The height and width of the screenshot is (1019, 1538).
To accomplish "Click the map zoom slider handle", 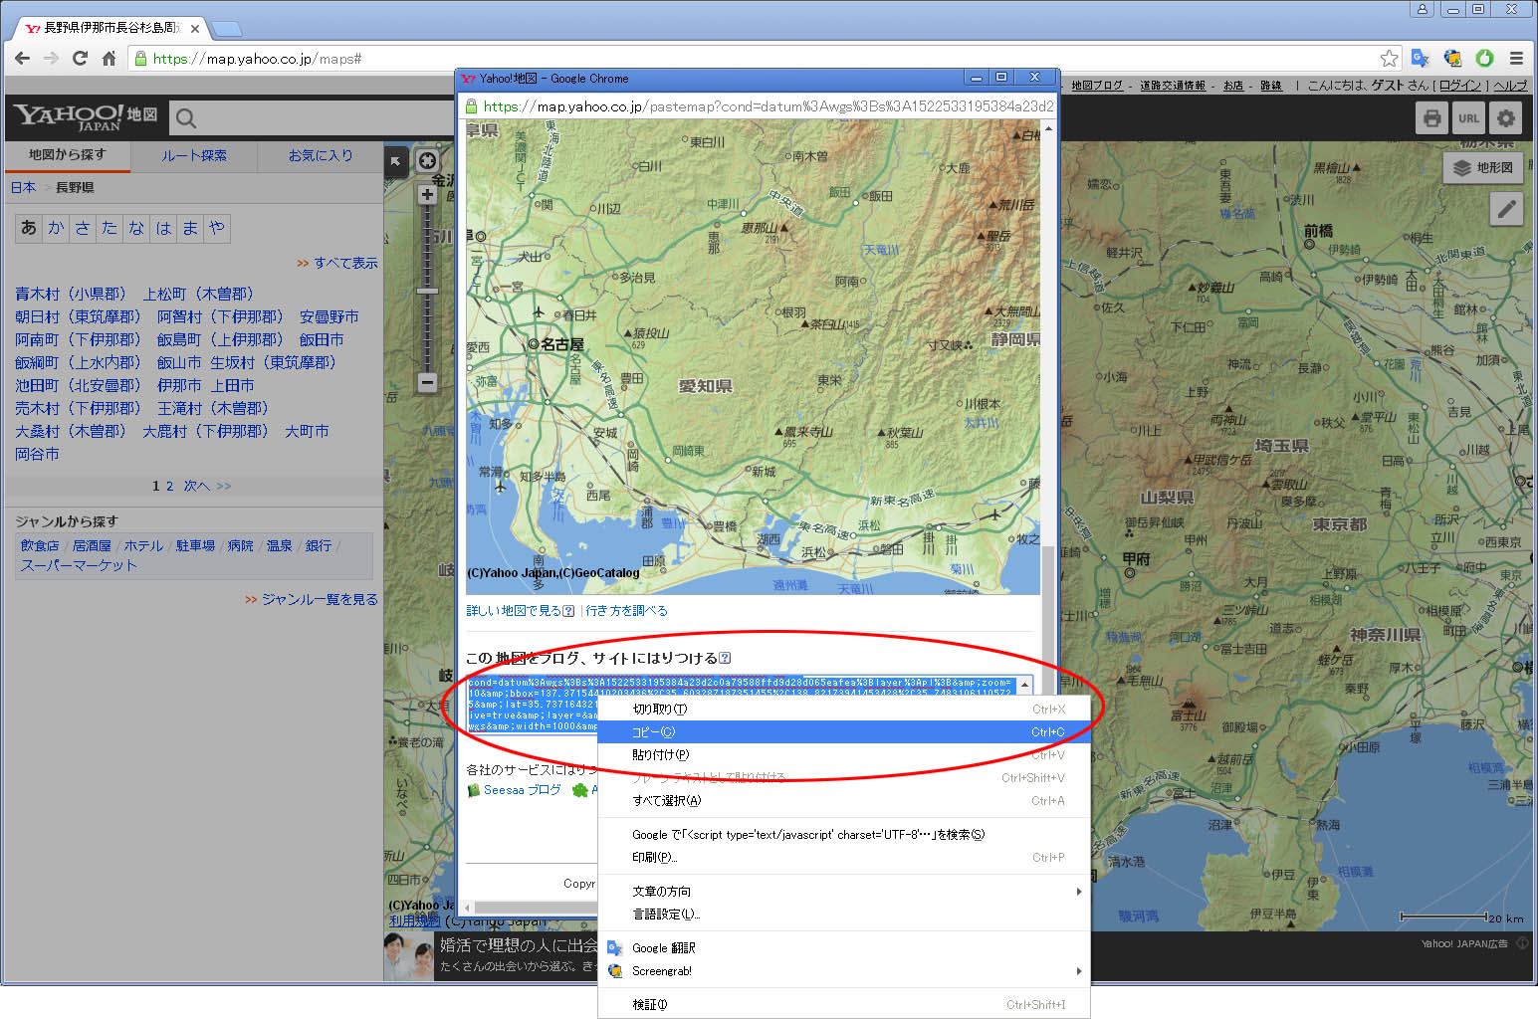I will (427, 291).
